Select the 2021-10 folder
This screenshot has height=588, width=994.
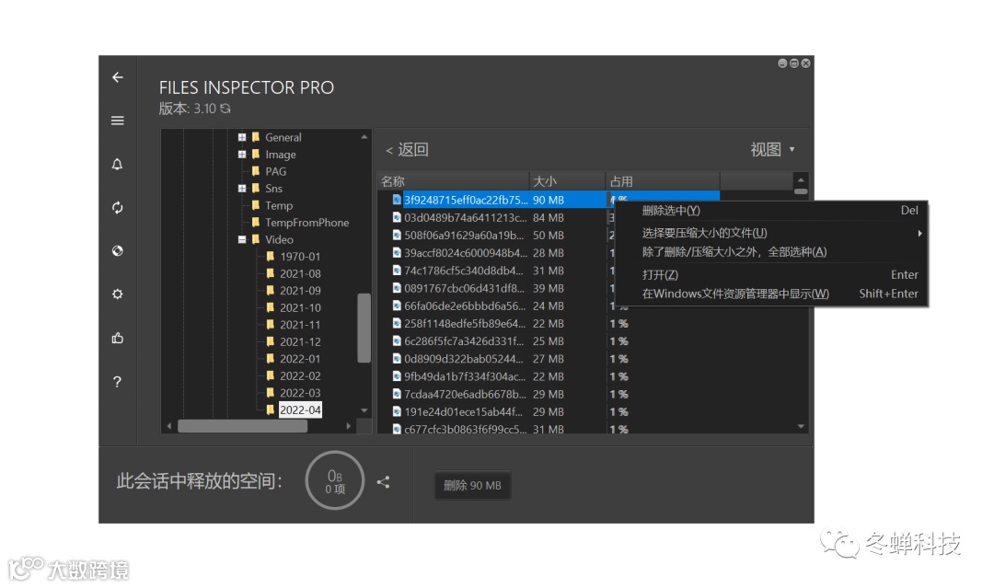click(300, 308)
